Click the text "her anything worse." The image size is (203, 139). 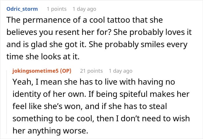pos(50,131)
